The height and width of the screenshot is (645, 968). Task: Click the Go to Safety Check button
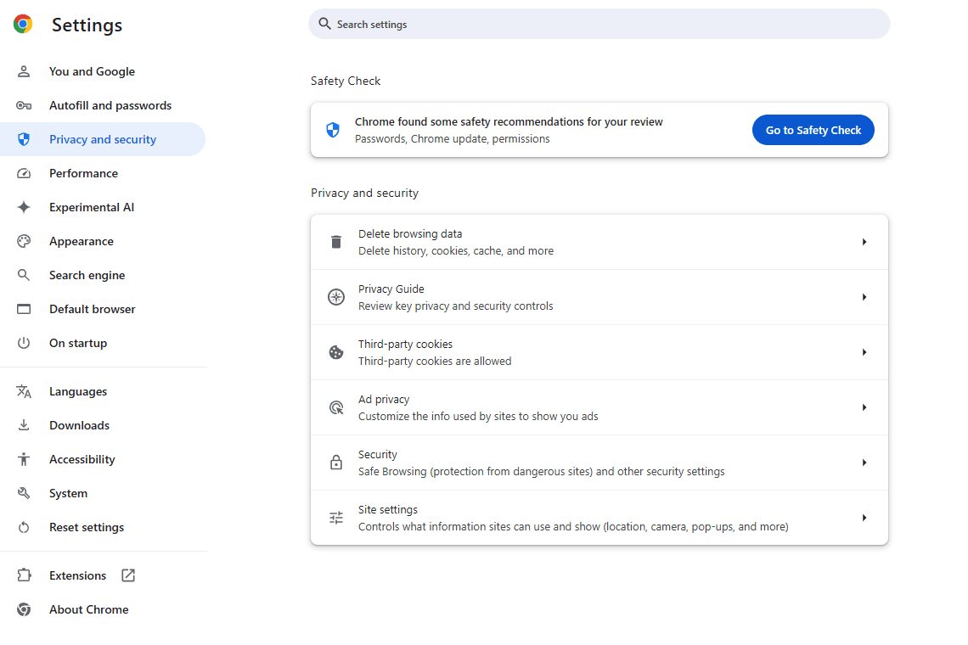pos(813,130)
